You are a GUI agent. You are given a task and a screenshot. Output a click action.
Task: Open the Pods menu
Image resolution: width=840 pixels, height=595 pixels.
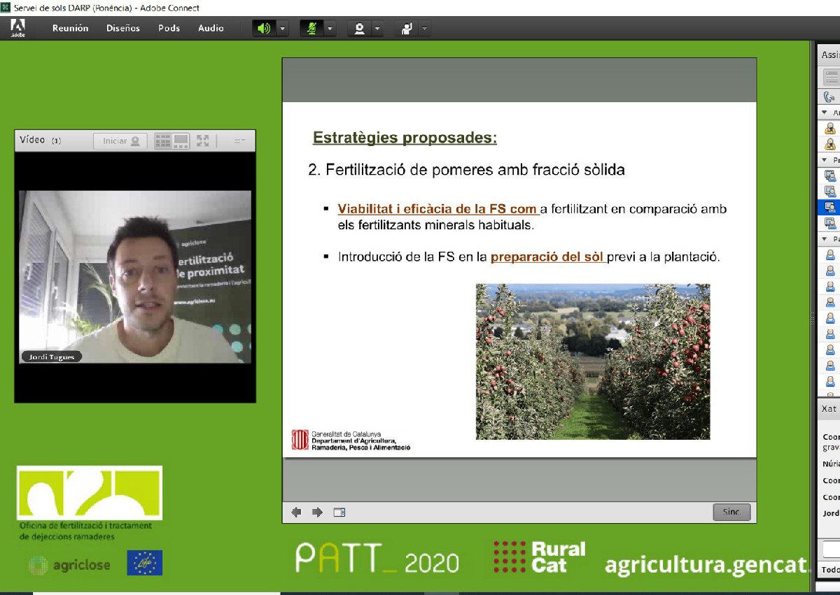169,29
